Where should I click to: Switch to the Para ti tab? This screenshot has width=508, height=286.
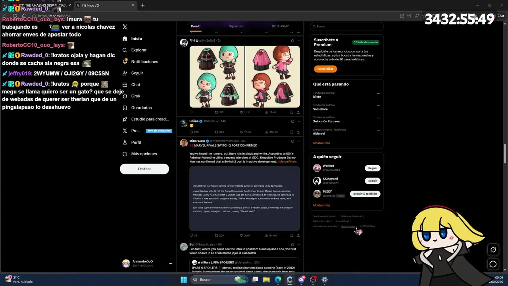[196, 26]
